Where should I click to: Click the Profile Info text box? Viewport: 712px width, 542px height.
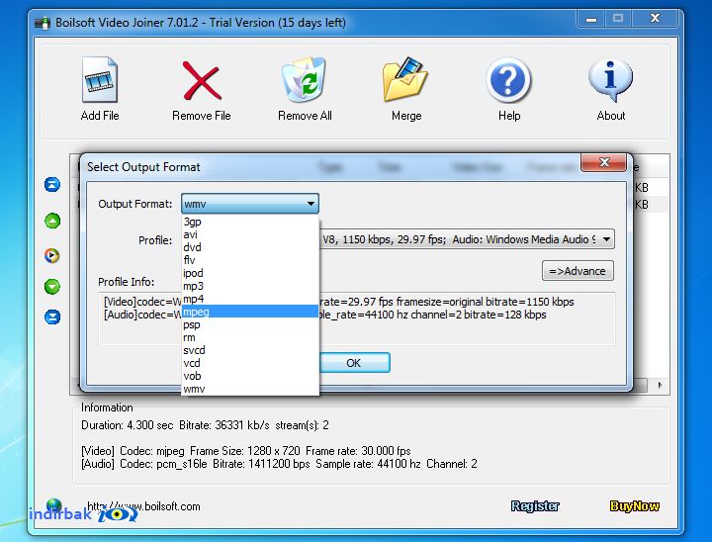click(x=357, y=318)
